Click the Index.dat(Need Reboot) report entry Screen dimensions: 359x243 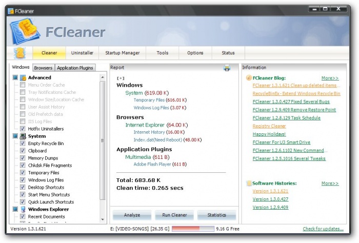167,140
